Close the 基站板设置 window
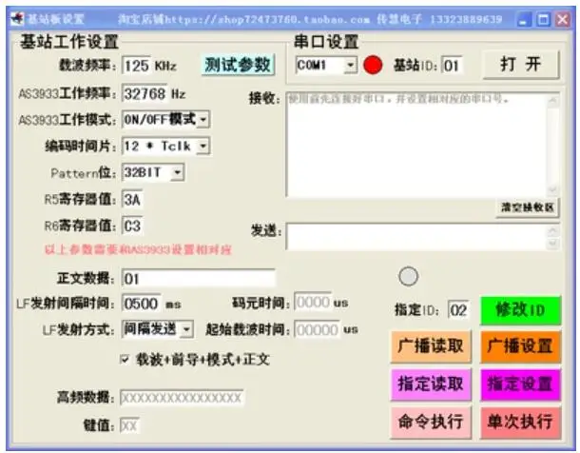 pos(563,19)
